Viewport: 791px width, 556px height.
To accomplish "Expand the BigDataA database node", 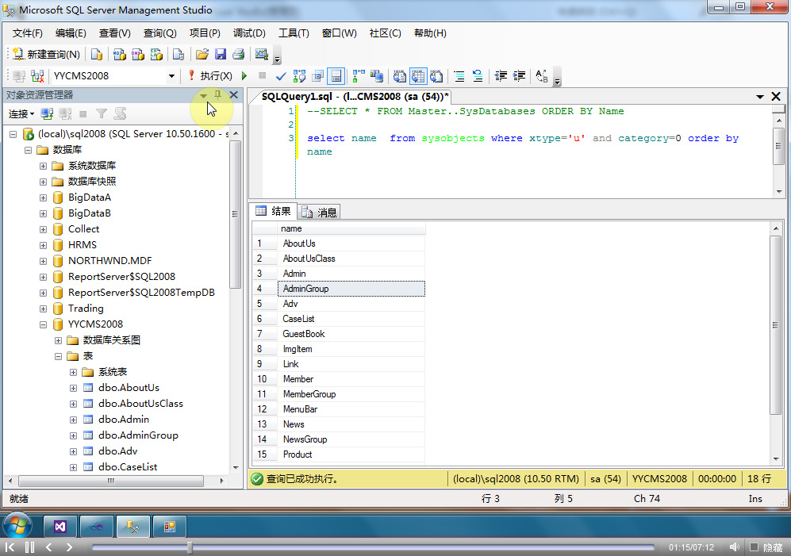I will point(43,197).
